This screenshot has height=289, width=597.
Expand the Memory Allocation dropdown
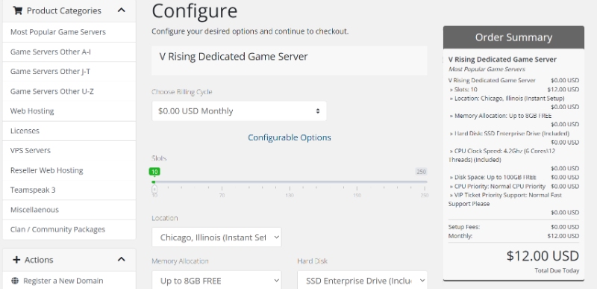click(x=216, y=281)
